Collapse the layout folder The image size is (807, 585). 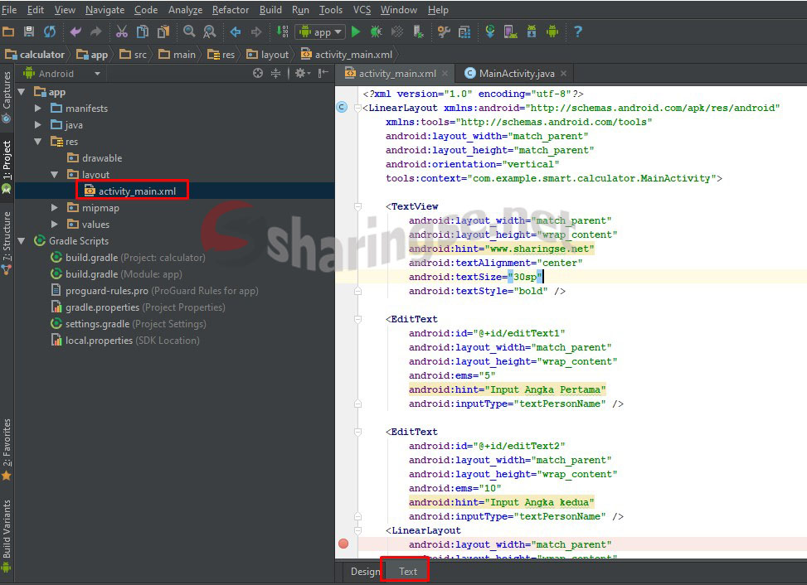click(54, 175)
